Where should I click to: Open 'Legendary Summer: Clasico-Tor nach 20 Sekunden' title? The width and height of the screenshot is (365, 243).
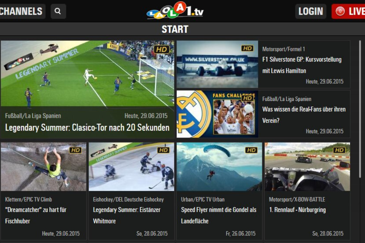click(87, 128)
